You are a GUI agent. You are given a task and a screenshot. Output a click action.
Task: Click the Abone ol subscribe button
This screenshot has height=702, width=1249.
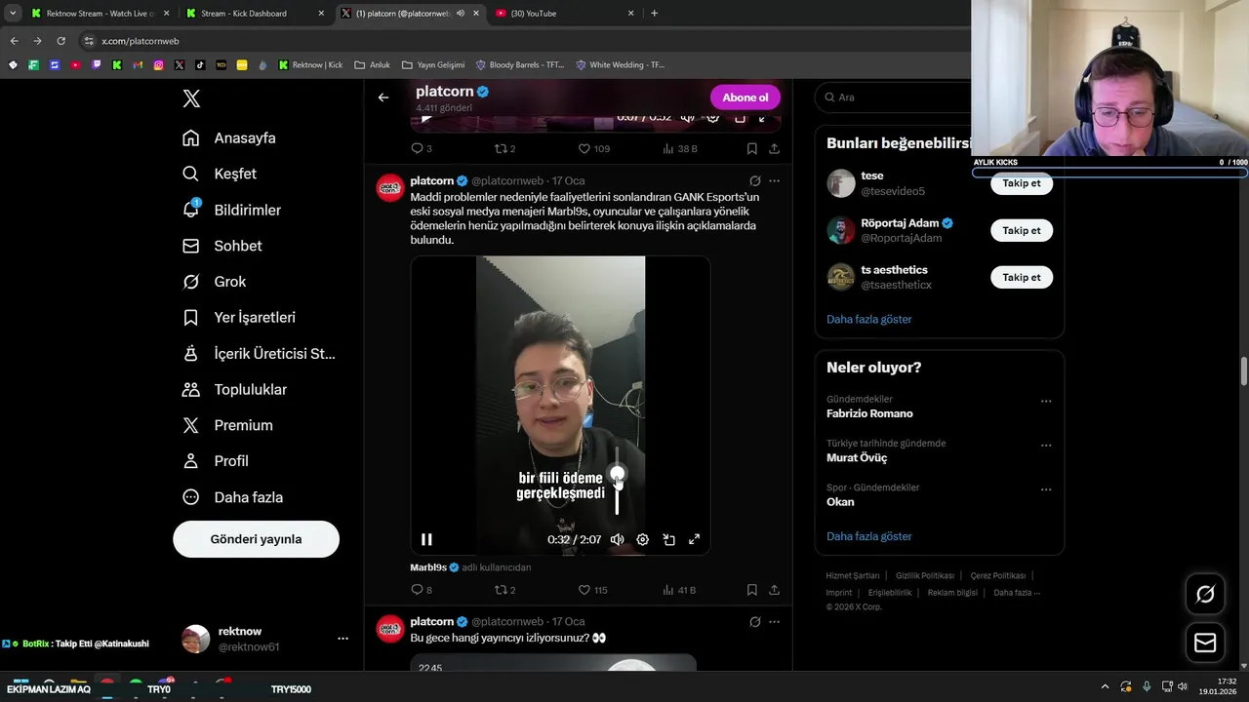coord(745,97)
